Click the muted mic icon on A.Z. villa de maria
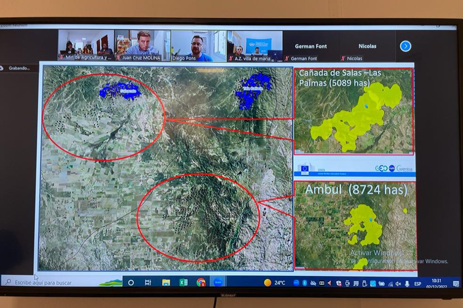463x308 pixels. pyautogui.click(x=231, y=58)
